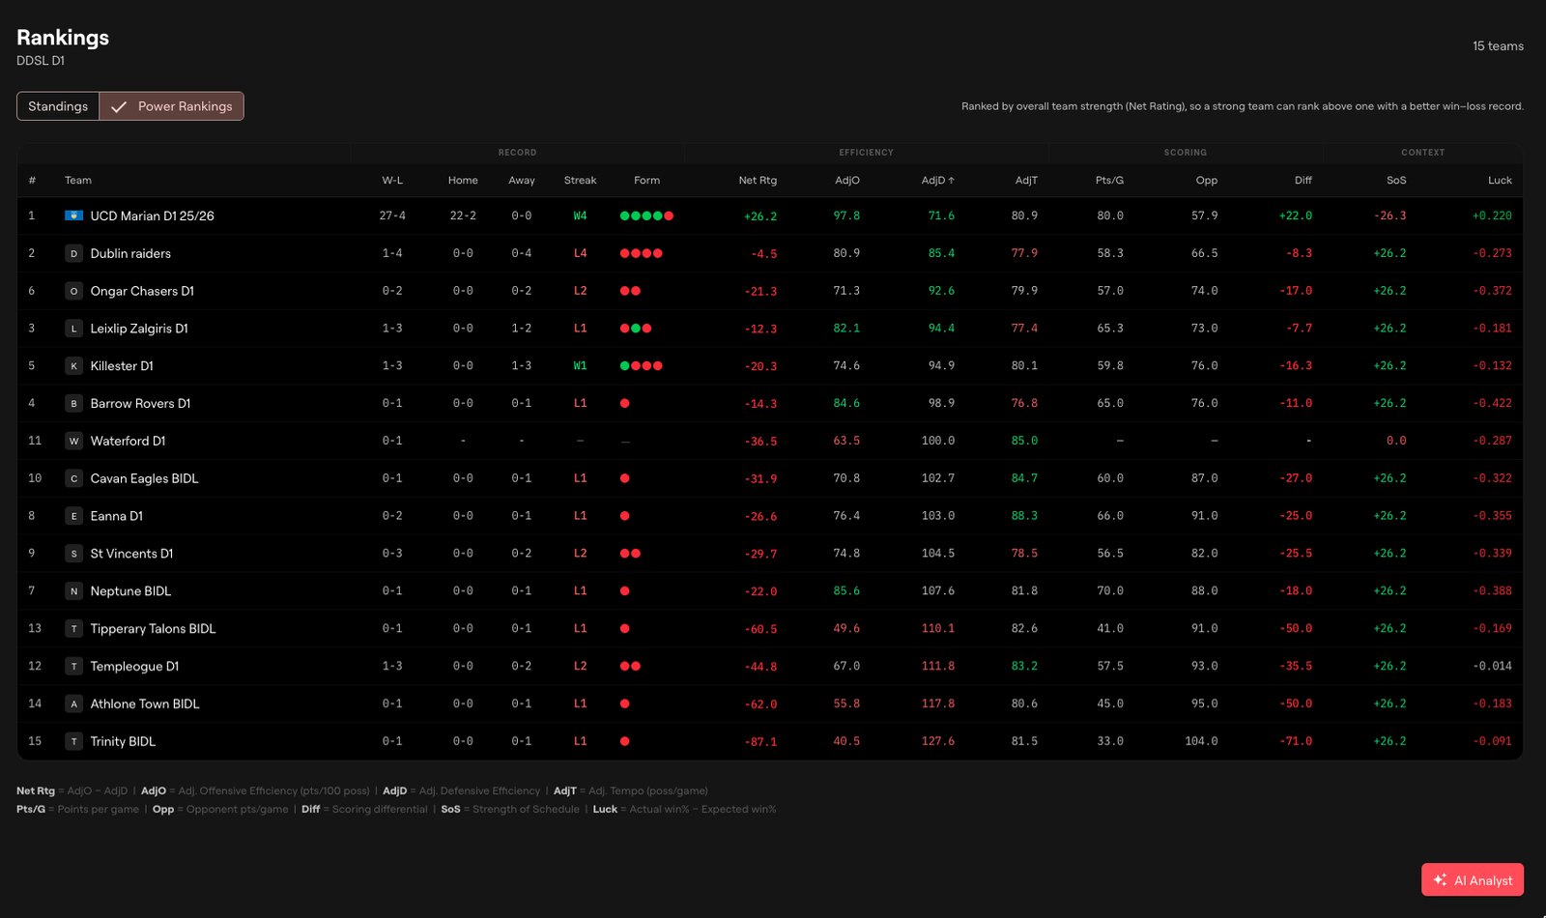The height and width of the screenshot is (918, 1546).
Task: Click the Dublin raiders team badge
Action: tap(73, 253)
